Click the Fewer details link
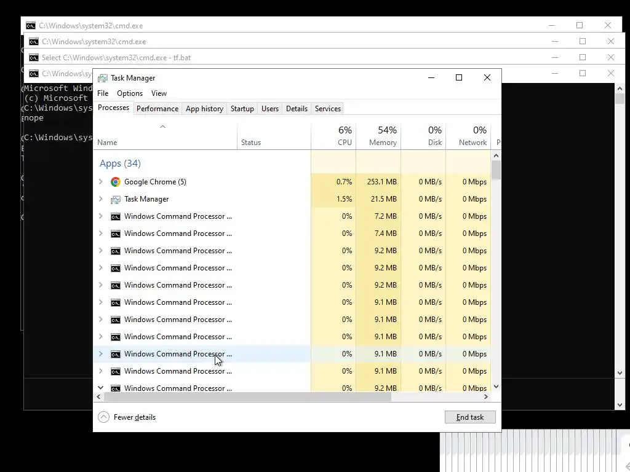Screen dimensions: 630x472 pos(135,417)
